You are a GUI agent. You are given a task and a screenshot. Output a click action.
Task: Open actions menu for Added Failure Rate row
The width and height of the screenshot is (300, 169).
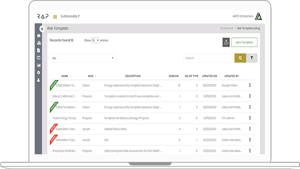click(250, 129)
